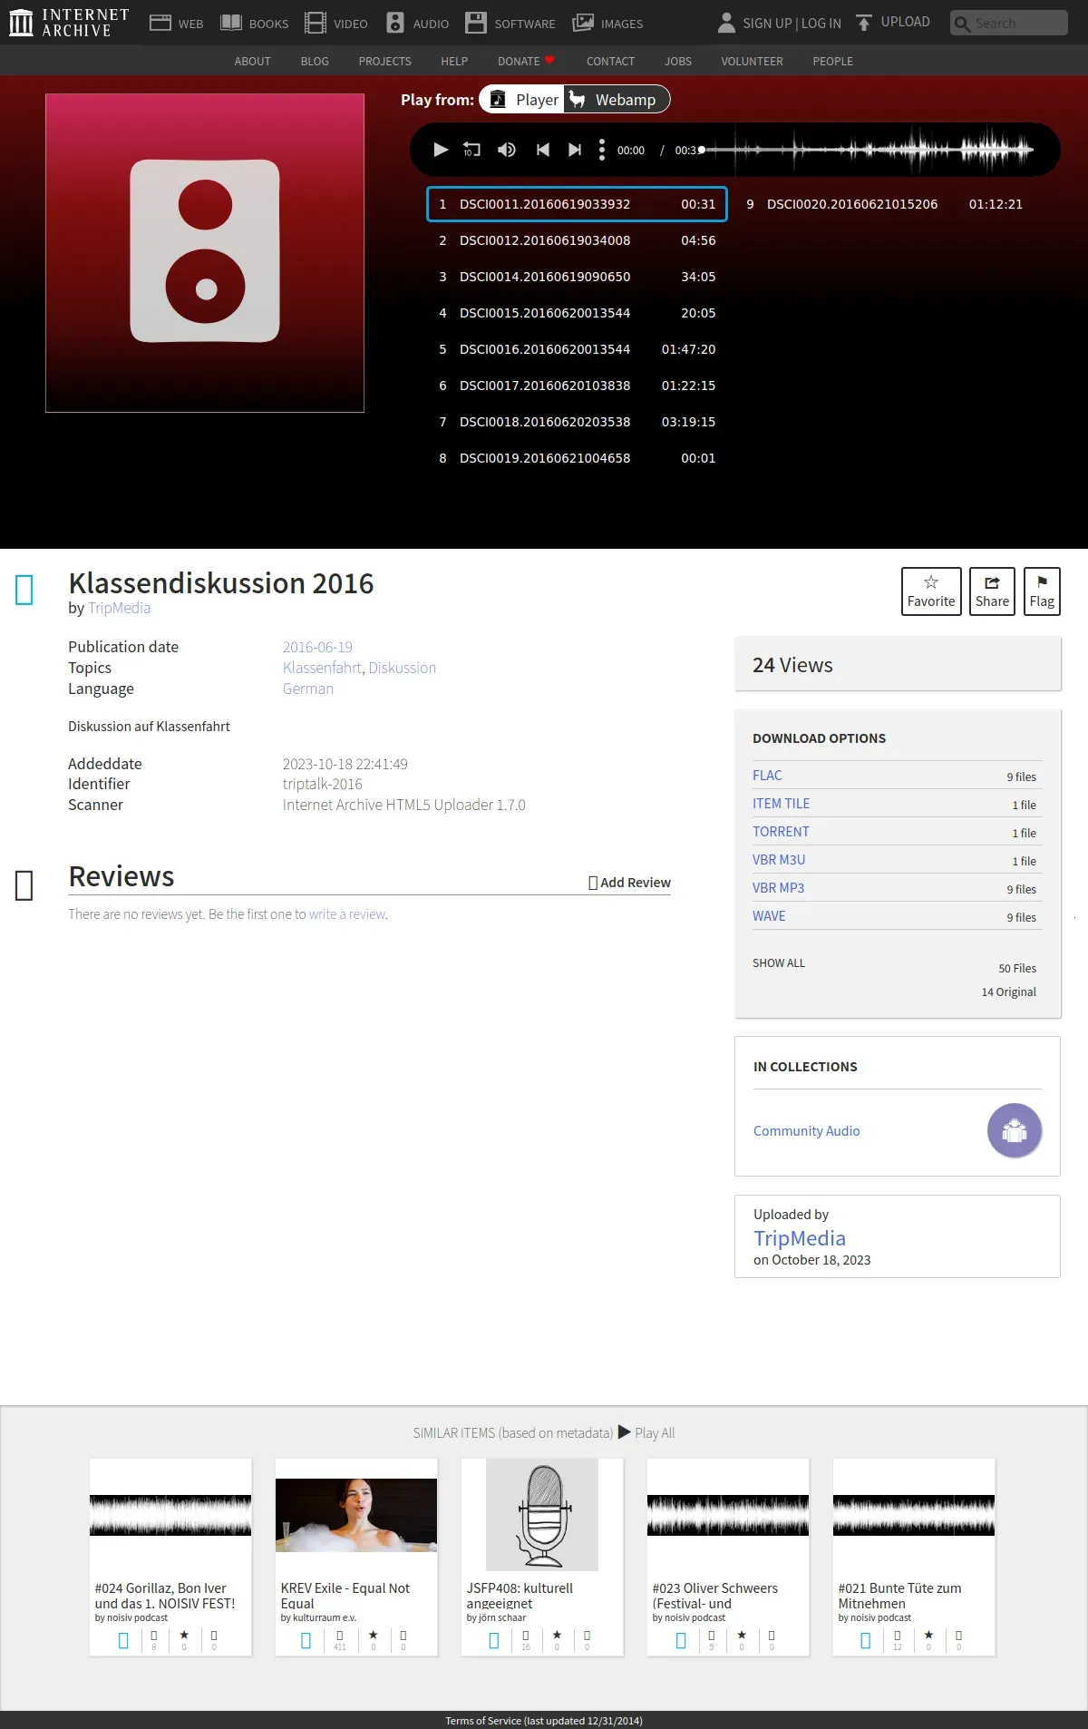Select track 5 DSCI0016.20160620013544
The width and height of the screenshot is (1088, 1729).
click(577, 349)
